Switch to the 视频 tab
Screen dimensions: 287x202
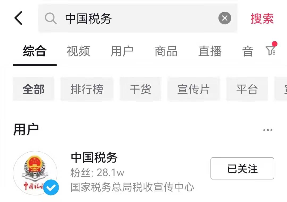click(78, 51)
